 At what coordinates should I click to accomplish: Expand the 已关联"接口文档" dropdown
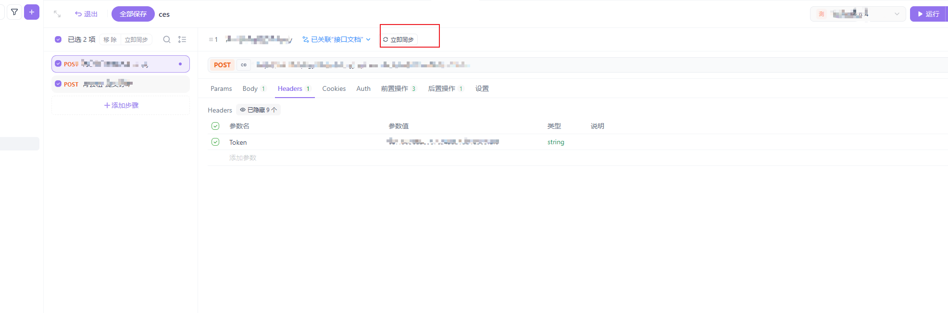tap(337, 39)
